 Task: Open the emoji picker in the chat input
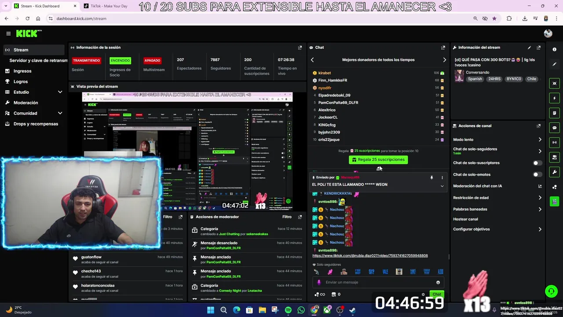point(438,283)
